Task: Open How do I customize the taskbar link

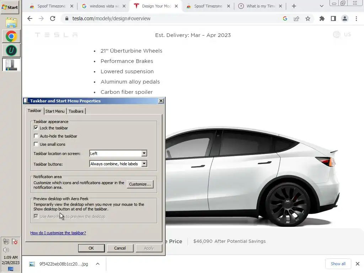Action: pyautogui.click(x=58, y=233)
